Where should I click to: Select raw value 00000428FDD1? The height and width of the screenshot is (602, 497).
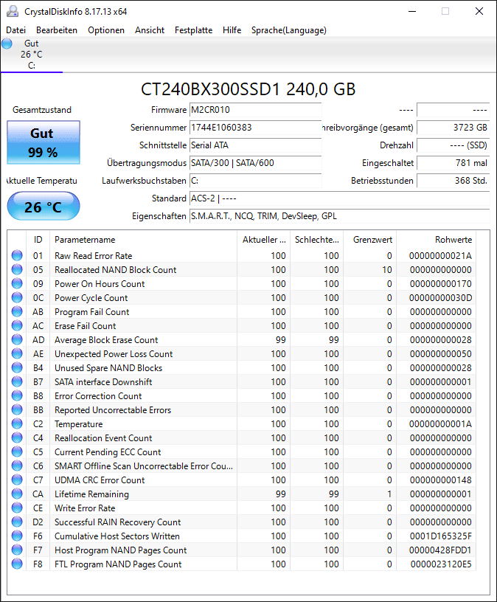tap(440, 550)
